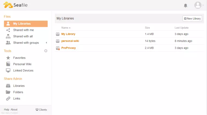Expand the Shared with groups arrow
207x115 pixels.
point(46,43)
